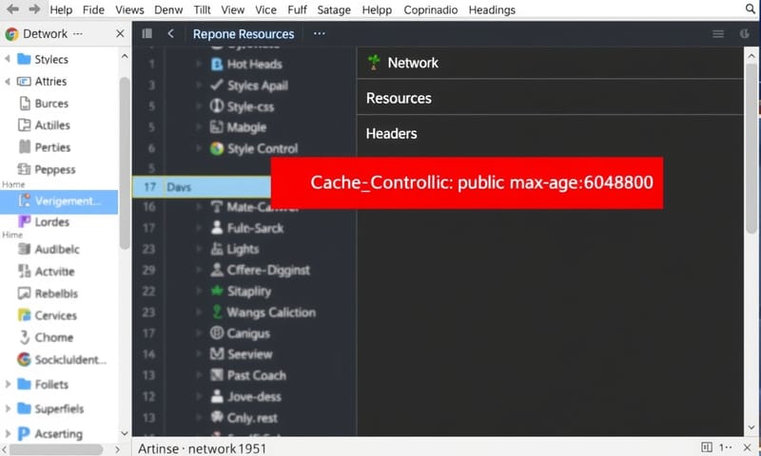Select the Verigement item in sidebar
This screenshot has height=456, width=761.
[67, 200]
